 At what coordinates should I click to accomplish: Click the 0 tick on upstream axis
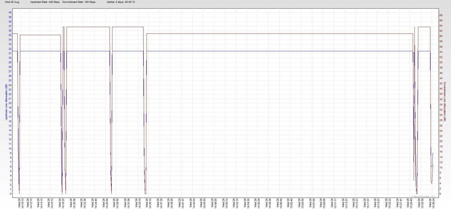click(11, 194)
